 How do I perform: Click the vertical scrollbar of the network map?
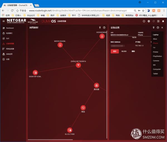[107, 84]
